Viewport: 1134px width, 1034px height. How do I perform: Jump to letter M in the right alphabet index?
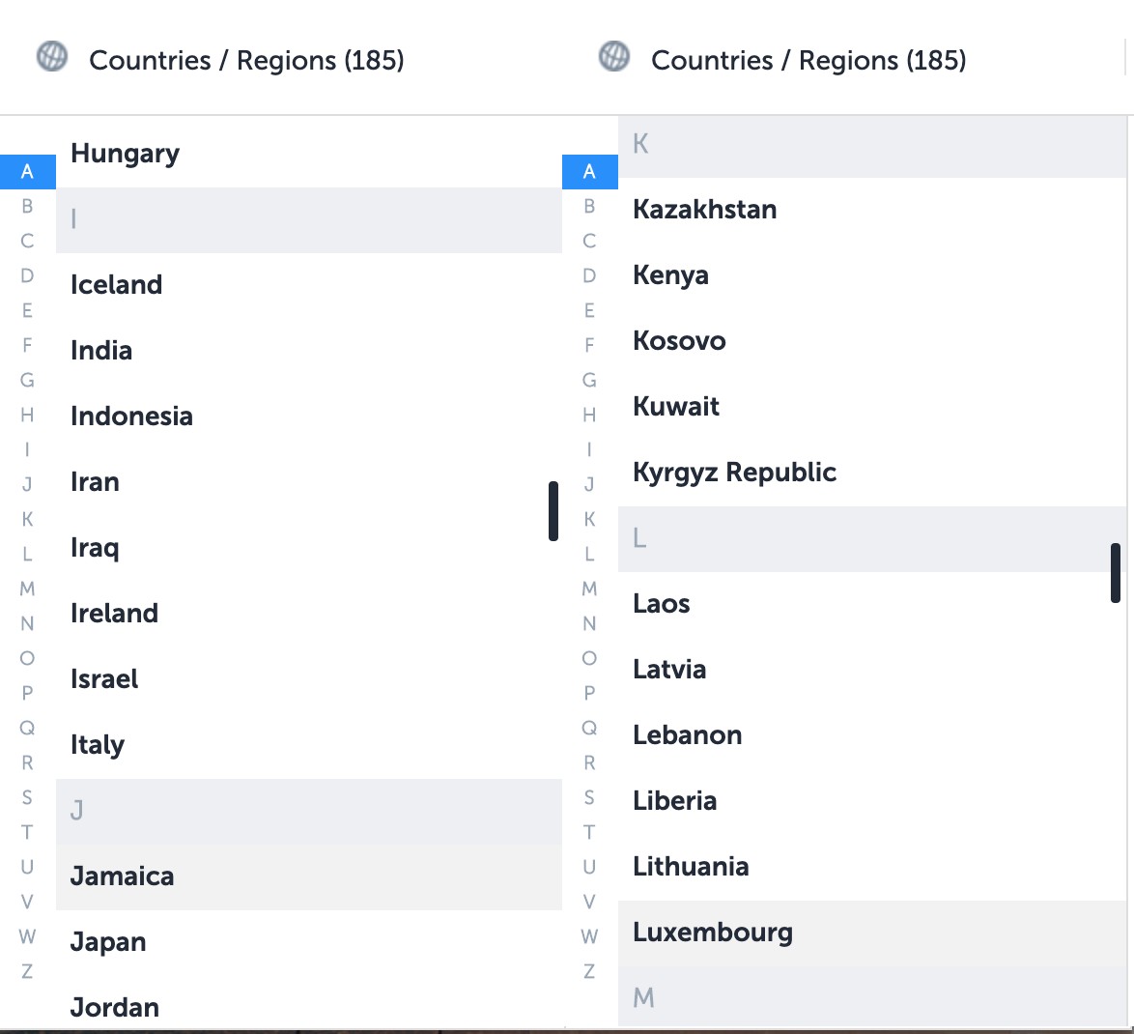(589, 589)
